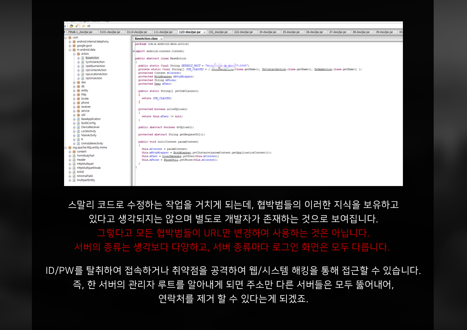Select the locate package in tree
This screenshot has width=467, height=330.
click(85, 99)
